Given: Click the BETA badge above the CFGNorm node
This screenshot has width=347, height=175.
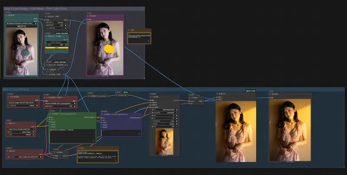Looking at the screenshot, I should [125, 92].
